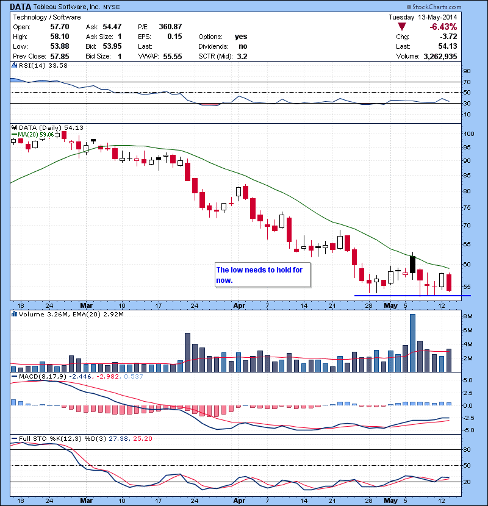Click the red down-triangle change indicator
This screenshot has width=488, height=506.
pos(402,26)
